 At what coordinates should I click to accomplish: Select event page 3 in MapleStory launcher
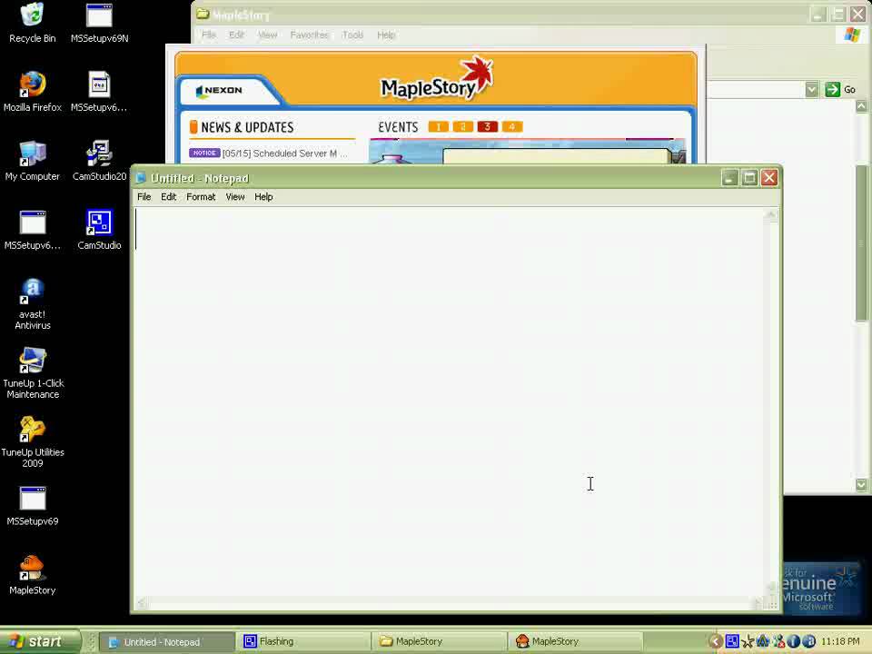point(487,127)
